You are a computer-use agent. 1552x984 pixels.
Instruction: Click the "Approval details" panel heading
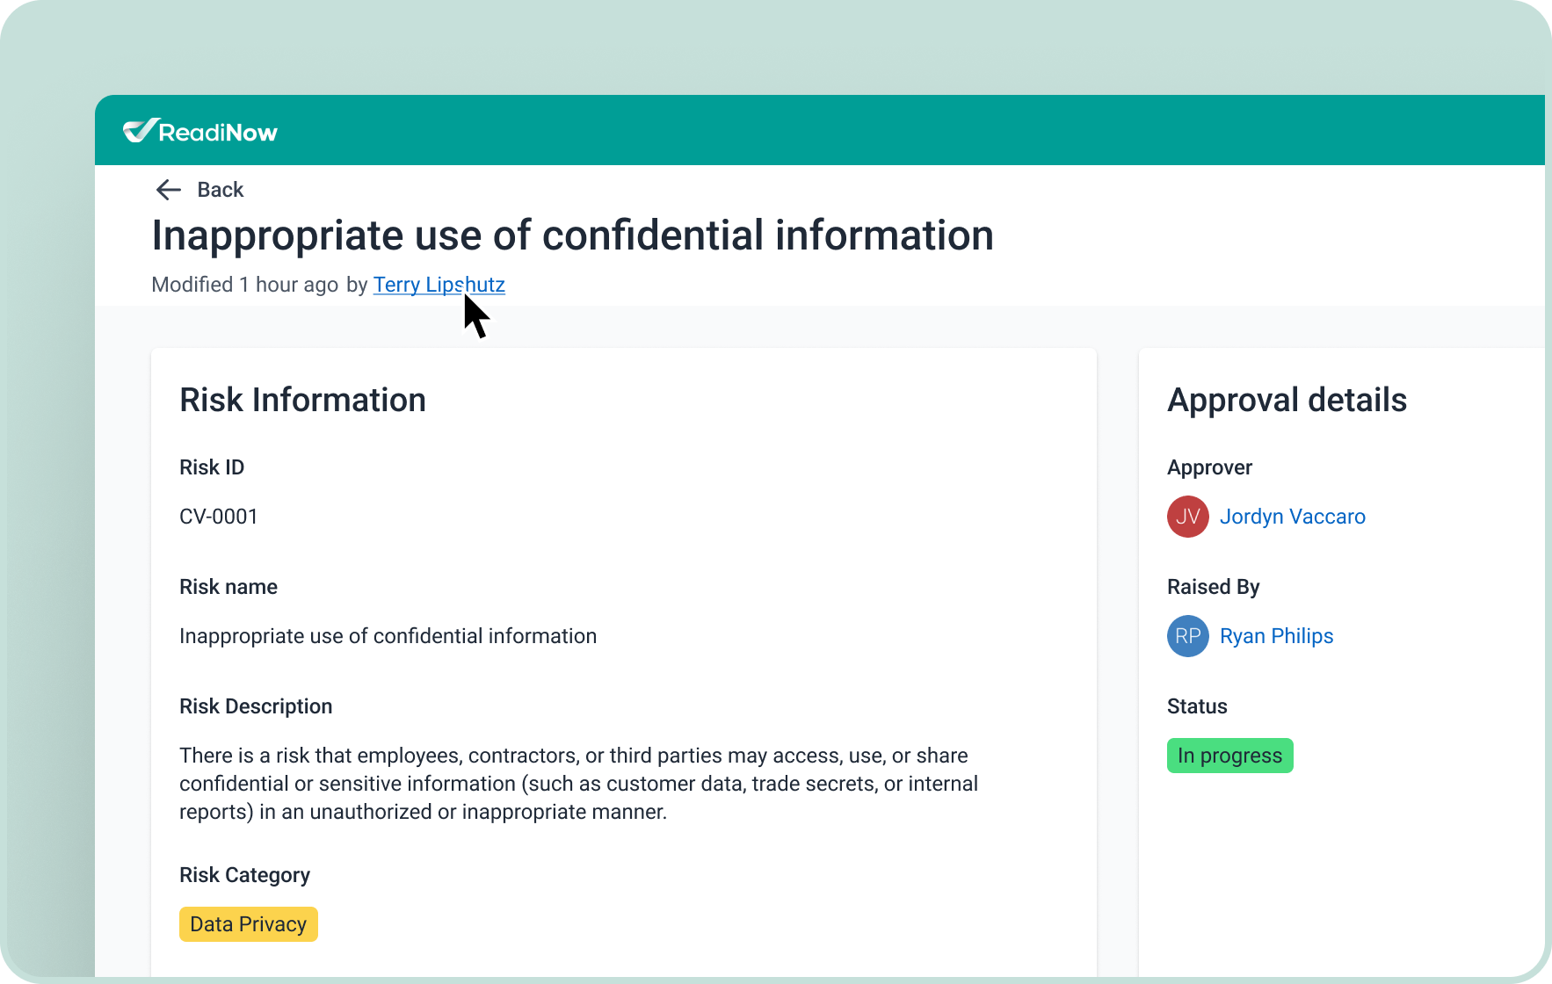[1287, 400]
